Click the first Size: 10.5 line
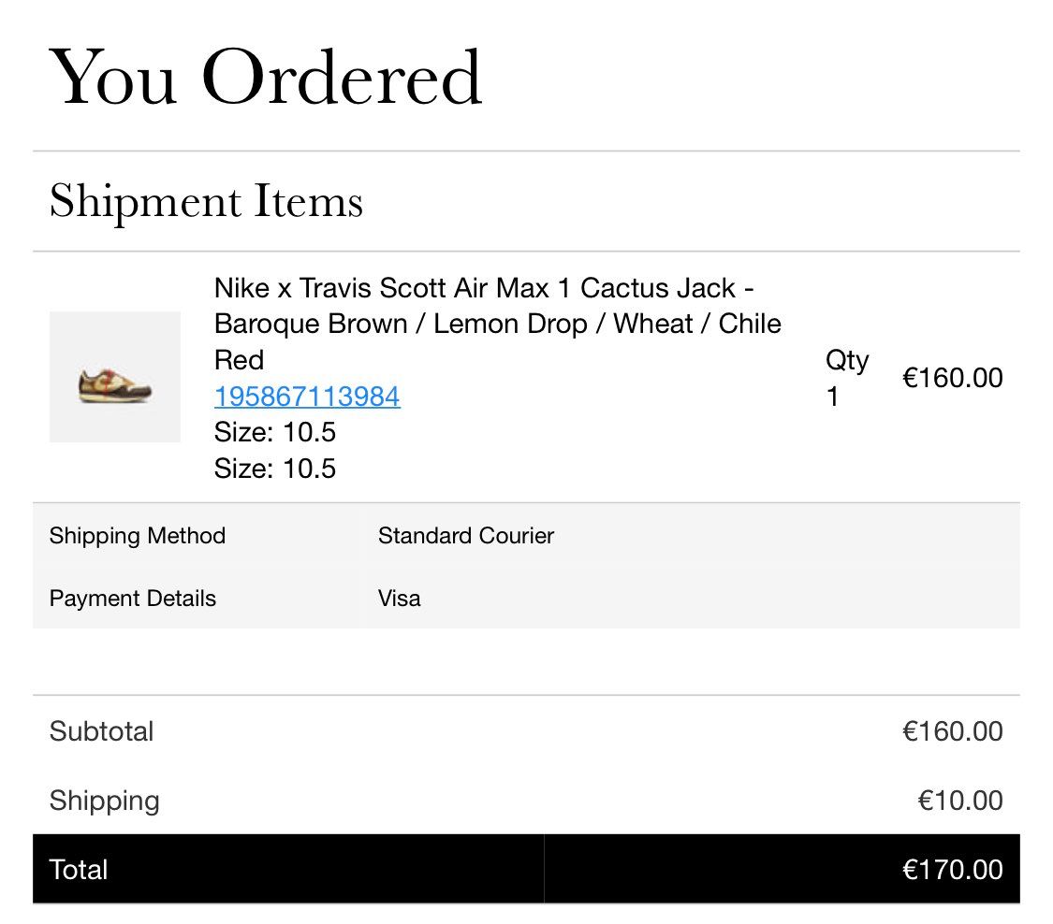This screenshot has height=924, width=1053. click(274, 431)
